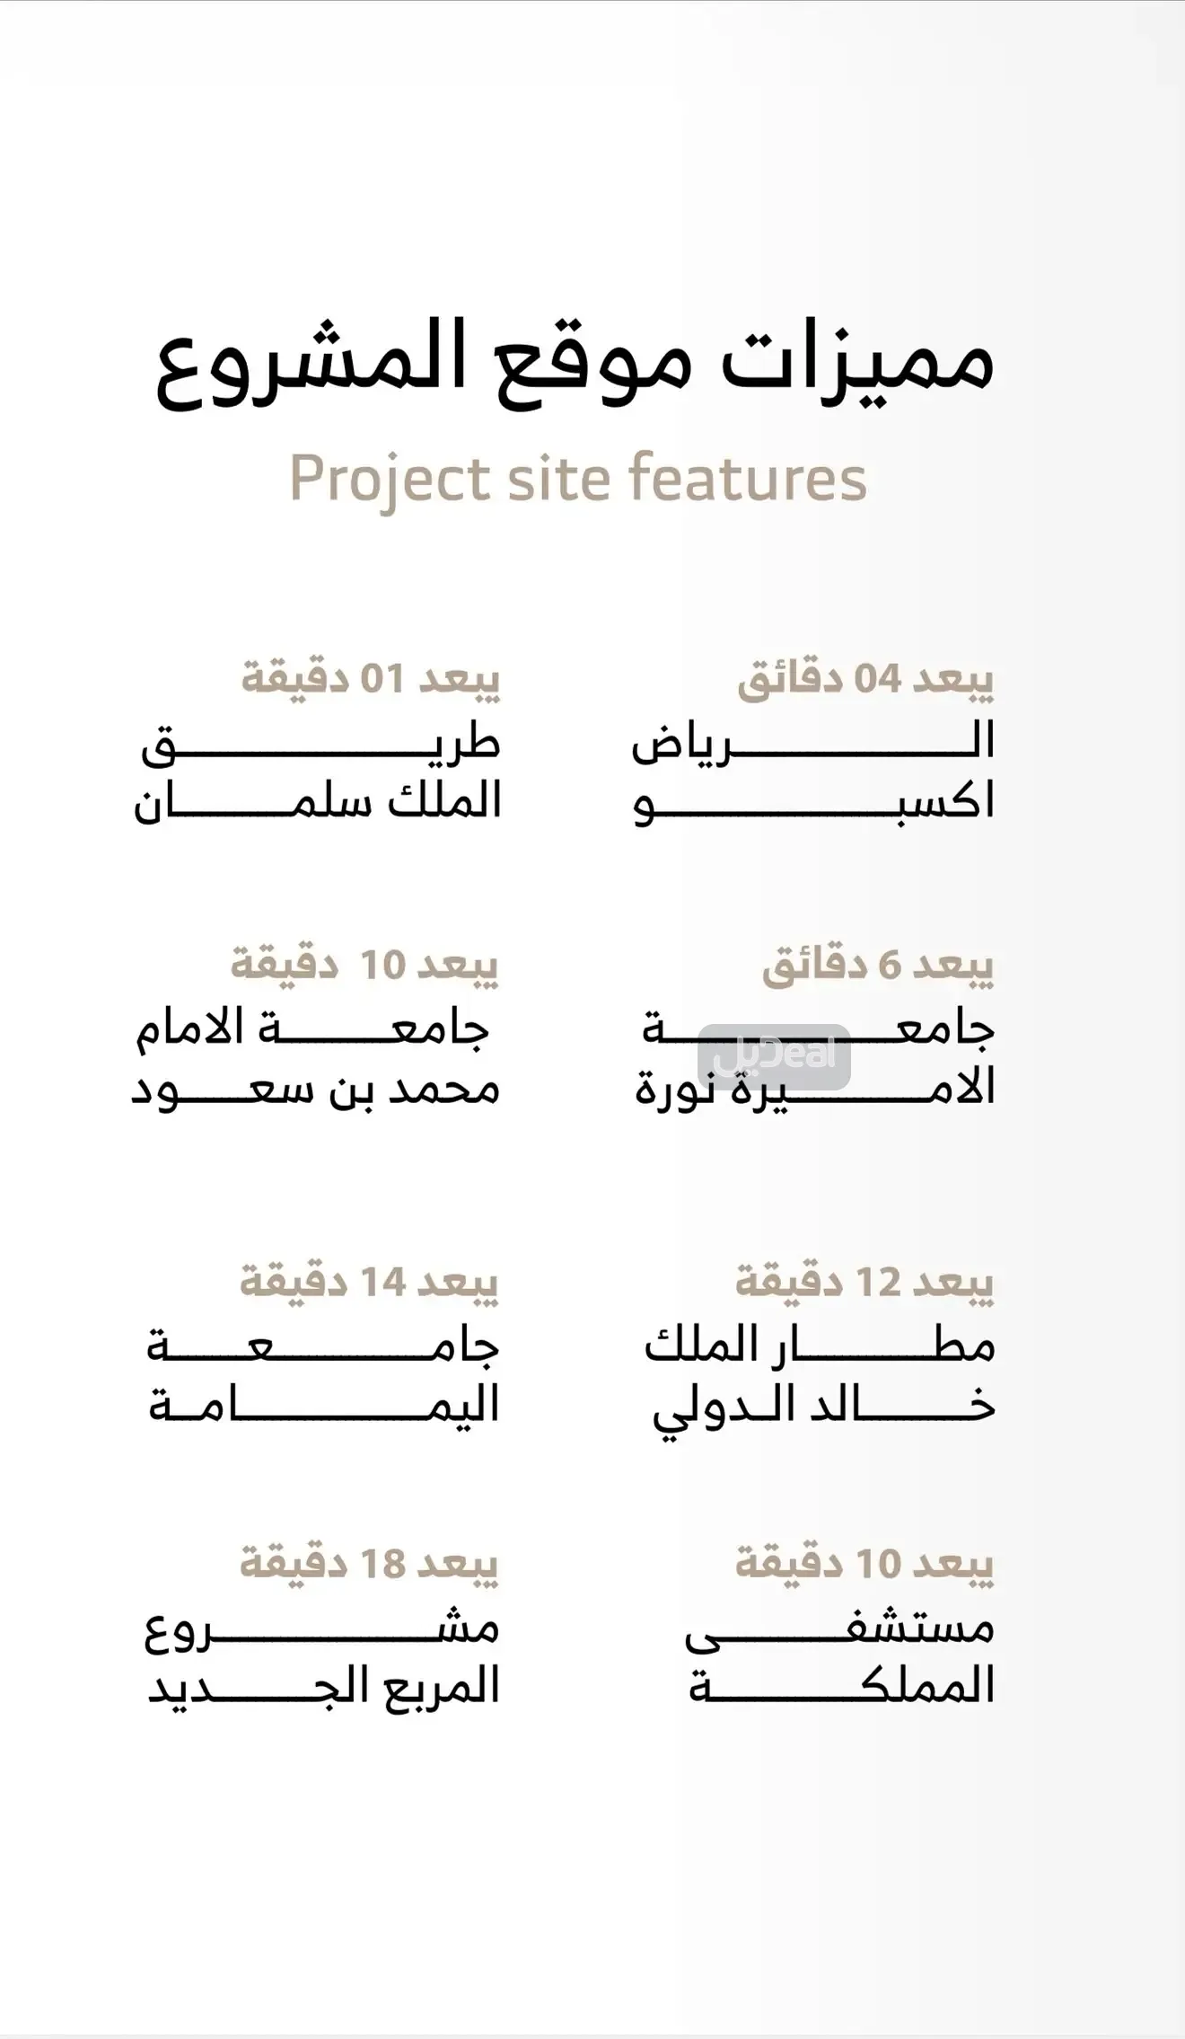Click the مطار الملك خالد الدولي name
The height and width of the screenshot is (2039, 1185).
click(820, 1376)
